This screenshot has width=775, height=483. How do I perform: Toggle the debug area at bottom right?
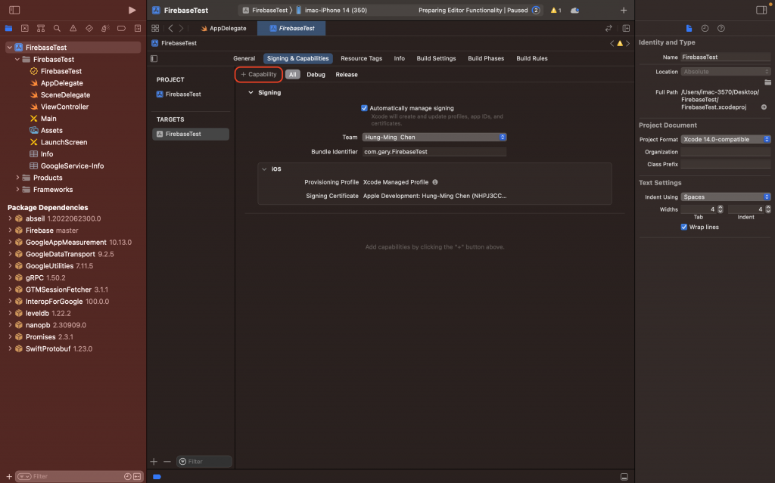tap(624, 477)
